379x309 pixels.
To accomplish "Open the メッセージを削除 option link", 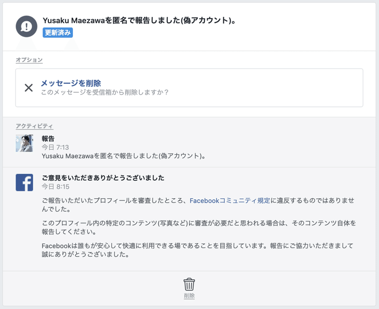I will (x=71, y=83).
